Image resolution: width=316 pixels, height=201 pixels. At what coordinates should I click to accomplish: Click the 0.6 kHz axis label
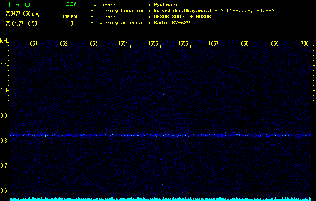click(x=4, y=191)
